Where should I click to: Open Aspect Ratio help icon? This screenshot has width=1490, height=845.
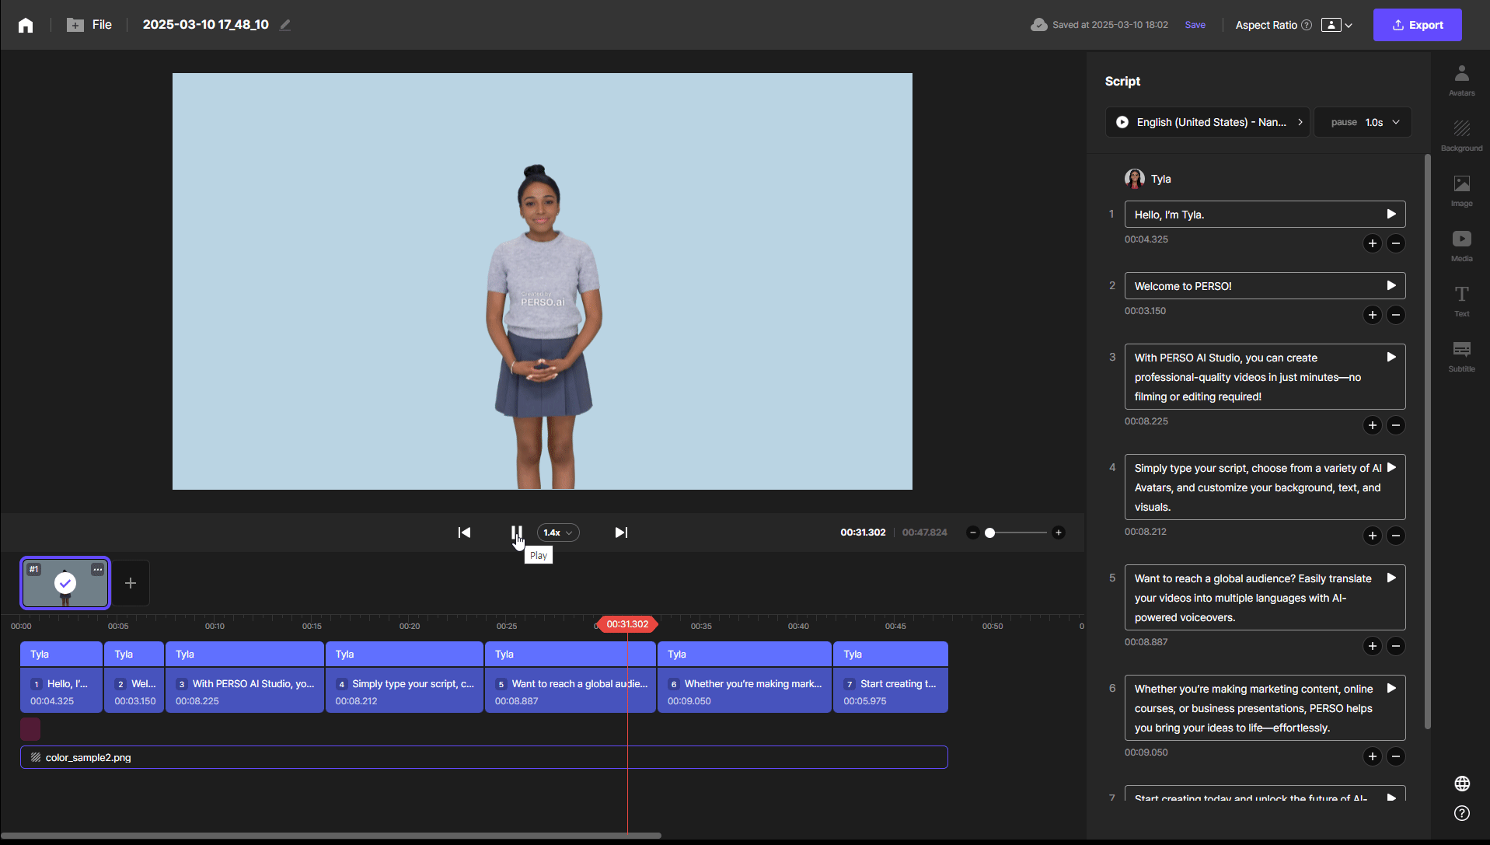click(x=1307, y=25)
